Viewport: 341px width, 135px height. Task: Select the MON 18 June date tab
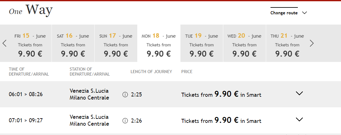pyautogui.click(x=159, y=44)
